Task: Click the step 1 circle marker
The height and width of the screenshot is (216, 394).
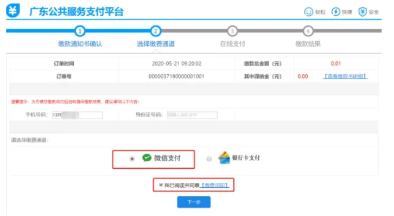Action: 80,31
